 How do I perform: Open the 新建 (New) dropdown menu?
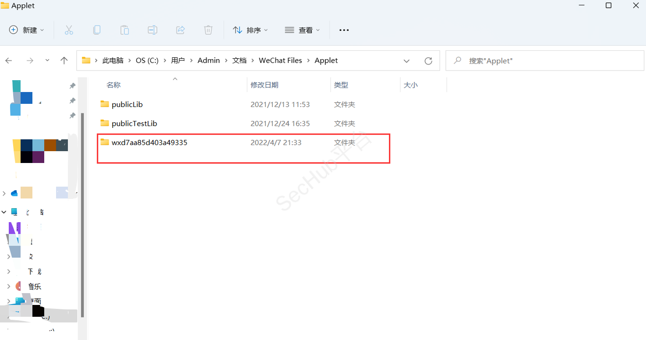coord(27,30)
